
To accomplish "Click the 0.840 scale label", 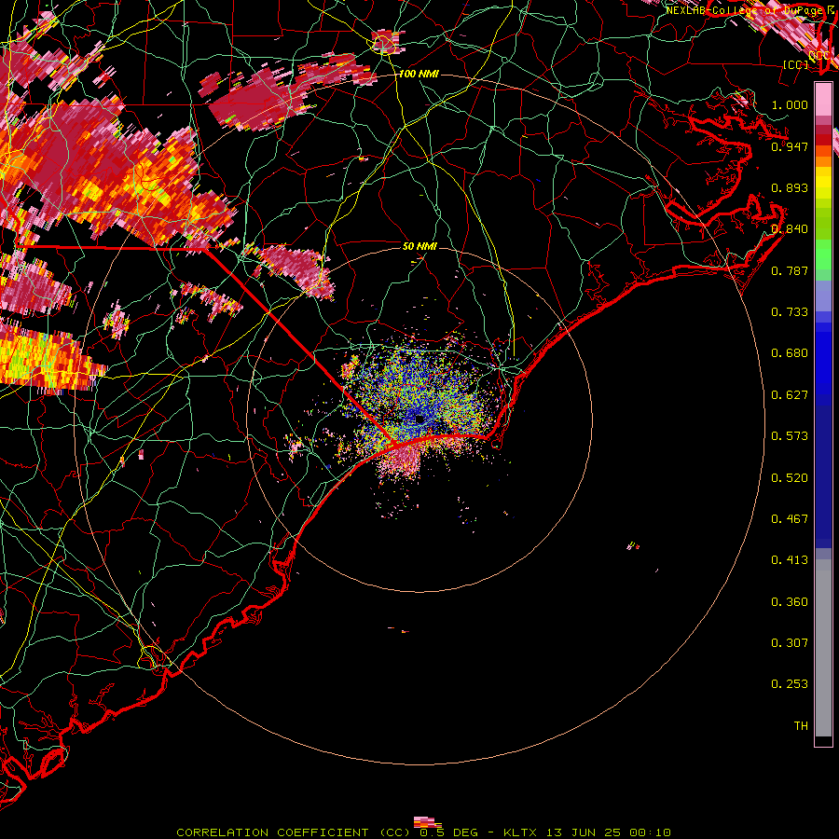I will tap(790, 228).
